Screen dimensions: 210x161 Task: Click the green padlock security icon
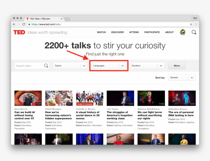(x=29, y=24)
